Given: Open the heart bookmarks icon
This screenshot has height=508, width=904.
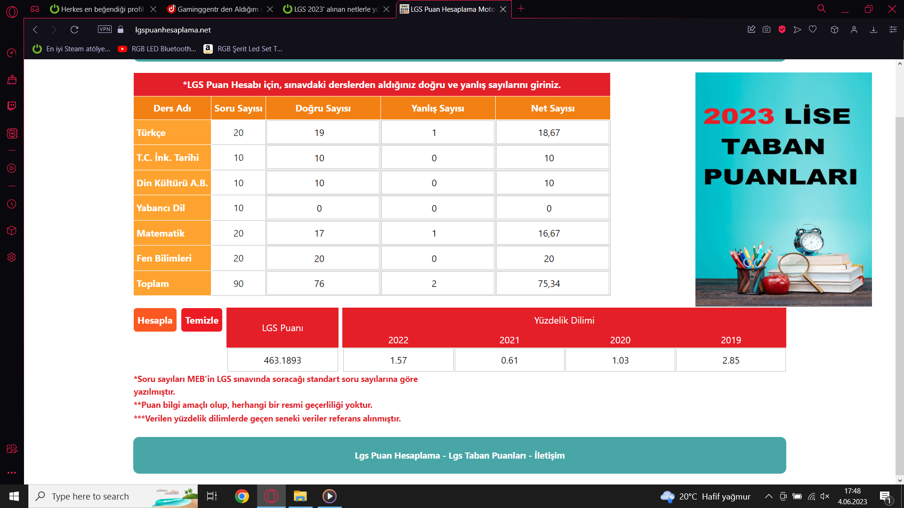Looking at the screenshot, I should [x=813, y=30].
